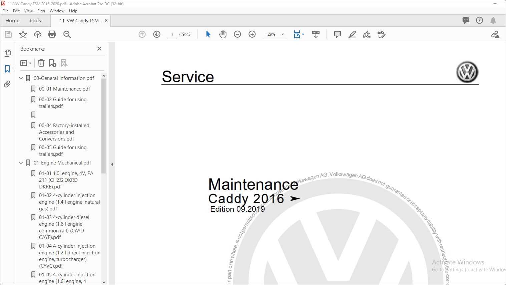
Task: Click the bookmarks scrollbar down arrow
Action: click(104, 282)
